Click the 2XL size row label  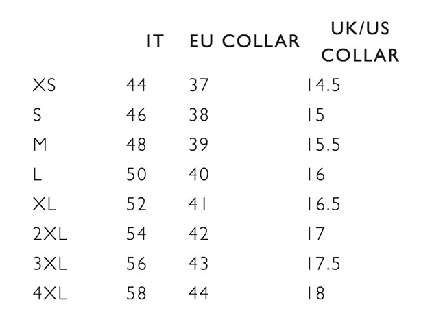point(51,234)
